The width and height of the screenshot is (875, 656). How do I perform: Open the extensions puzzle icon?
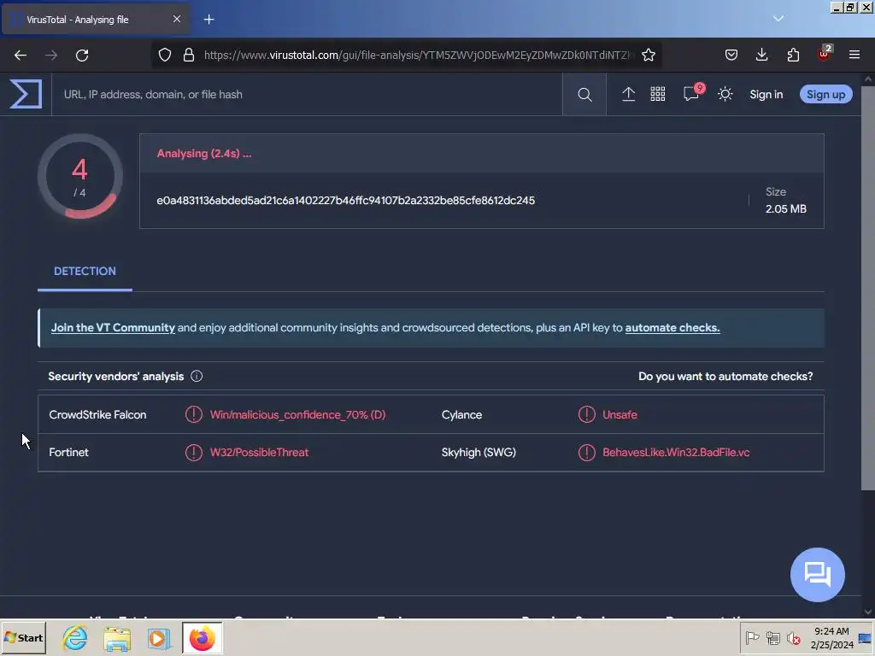pos(793,55)
